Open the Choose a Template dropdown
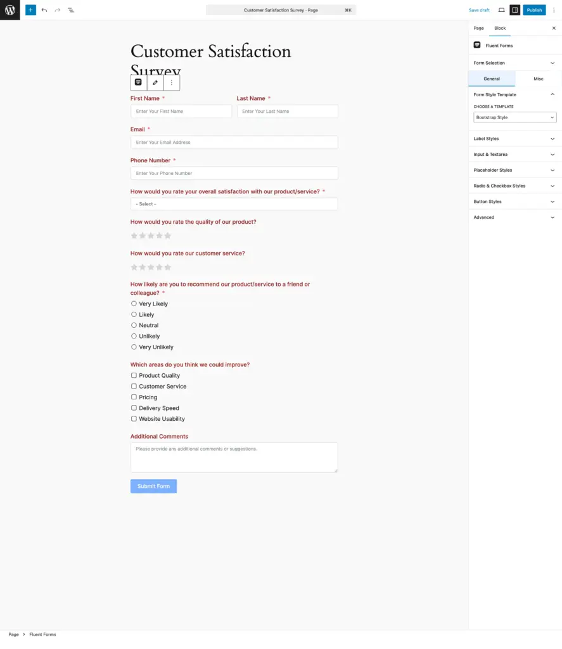 [x=514, y=117]
